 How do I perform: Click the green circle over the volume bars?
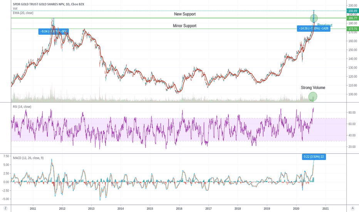click(313, 96)
